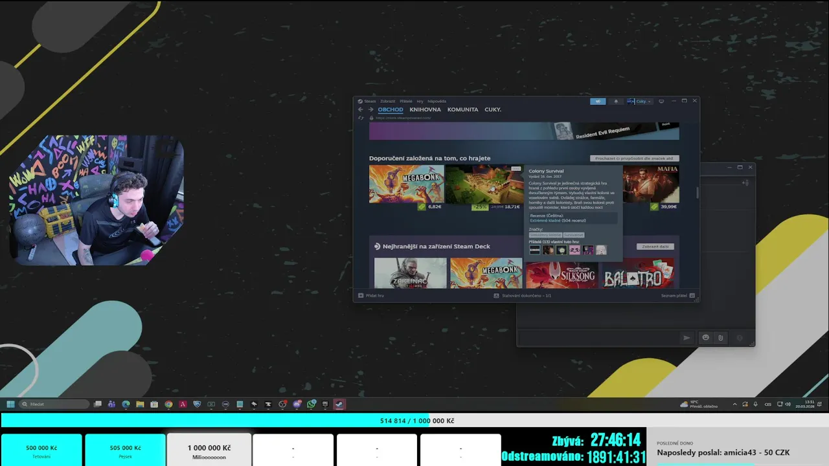Select the Survivalové tag
829x466 pixels.
pyautogui.click(x=574, y=235)
